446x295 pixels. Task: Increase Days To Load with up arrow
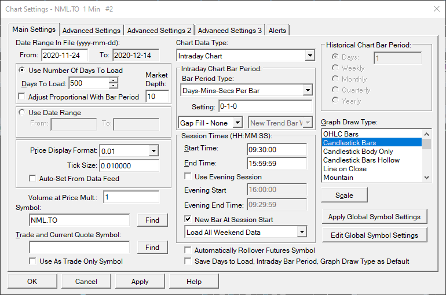pyautogui.click(x=114, y=80)
